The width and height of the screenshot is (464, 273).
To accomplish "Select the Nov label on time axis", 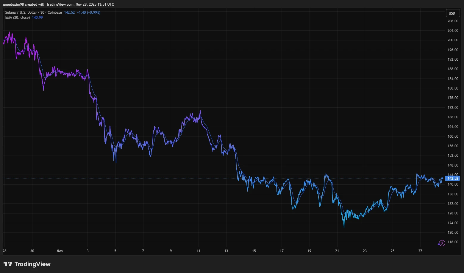I will [60, 251].
